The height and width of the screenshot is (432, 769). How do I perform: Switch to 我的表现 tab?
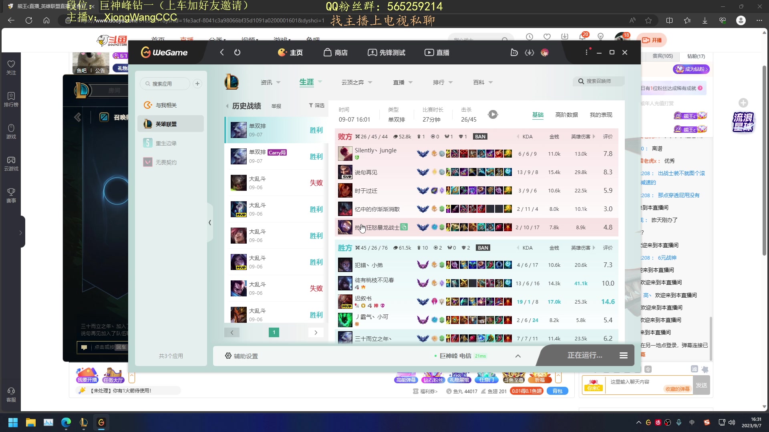[x=601, y=115]
